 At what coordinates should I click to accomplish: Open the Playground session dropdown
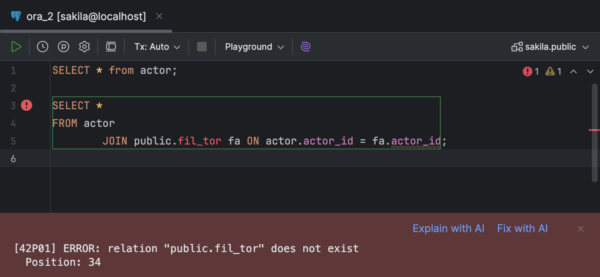tap(253, 47)
